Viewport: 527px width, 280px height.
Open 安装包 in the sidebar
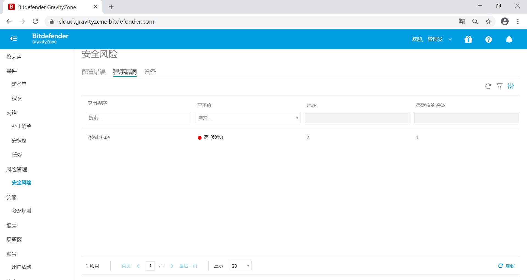19,141
